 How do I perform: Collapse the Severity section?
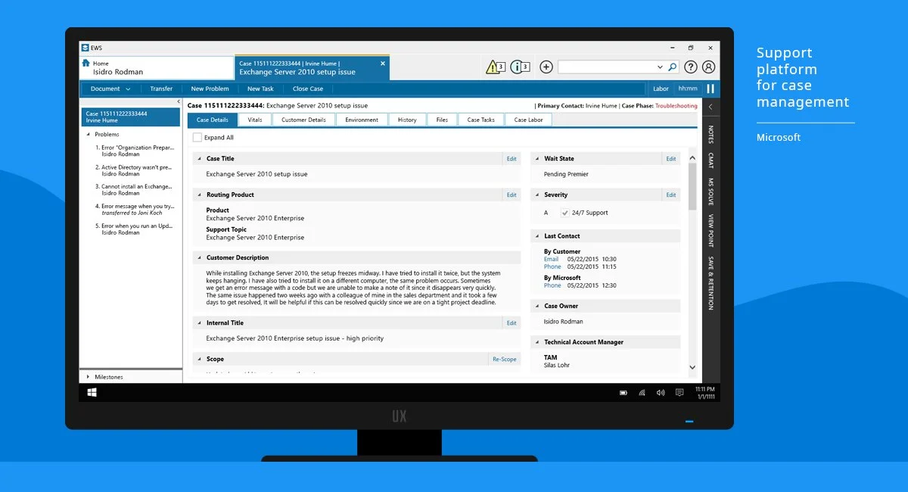(x=536, y=195)
